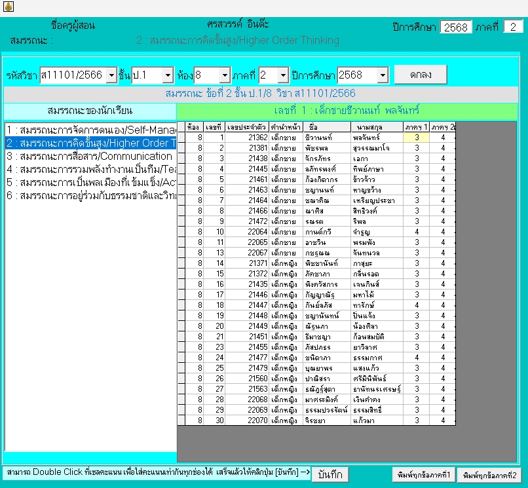Image resolution: width=528 pixels, height=488 pixels.
Task: Click the ภาคที่ field at the top right
Action: [x=513, y=27]
